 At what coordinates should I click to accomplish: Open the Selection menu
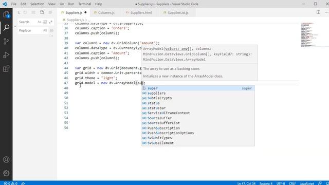[x=37, y=4]
